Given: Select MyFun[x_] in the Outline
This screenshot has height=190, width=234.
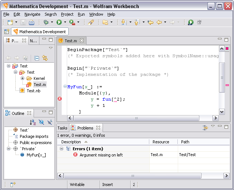Looking at the screenshot, I should (36, 155).
